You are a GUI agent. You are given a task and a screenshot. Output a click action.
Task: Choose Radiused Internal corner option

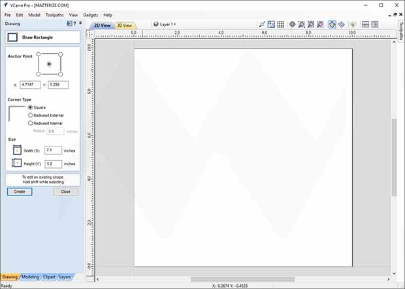30,123
